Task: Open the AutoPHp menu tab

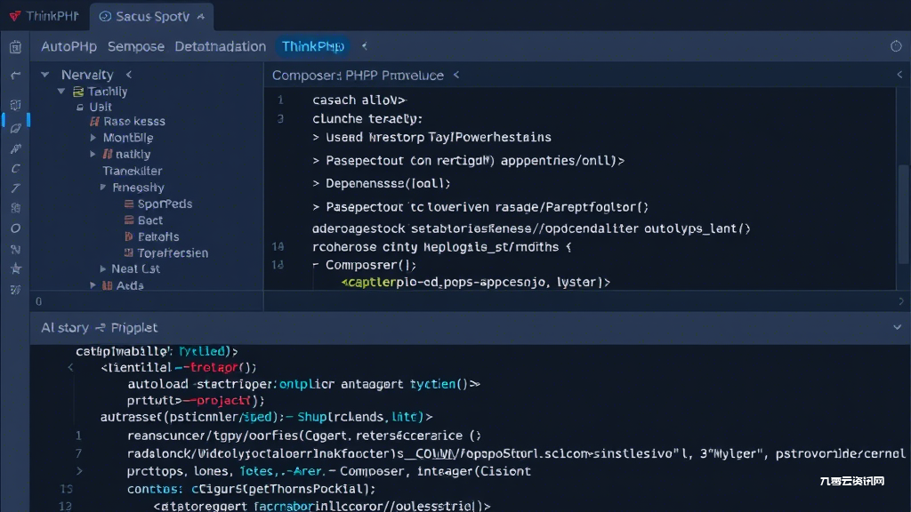Action: pyautogui.click(x=69, y=46)
